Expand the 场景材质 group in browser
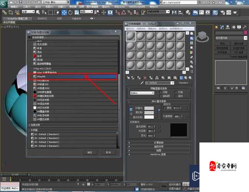Screen dimensions: 249x192 [73, 125]
